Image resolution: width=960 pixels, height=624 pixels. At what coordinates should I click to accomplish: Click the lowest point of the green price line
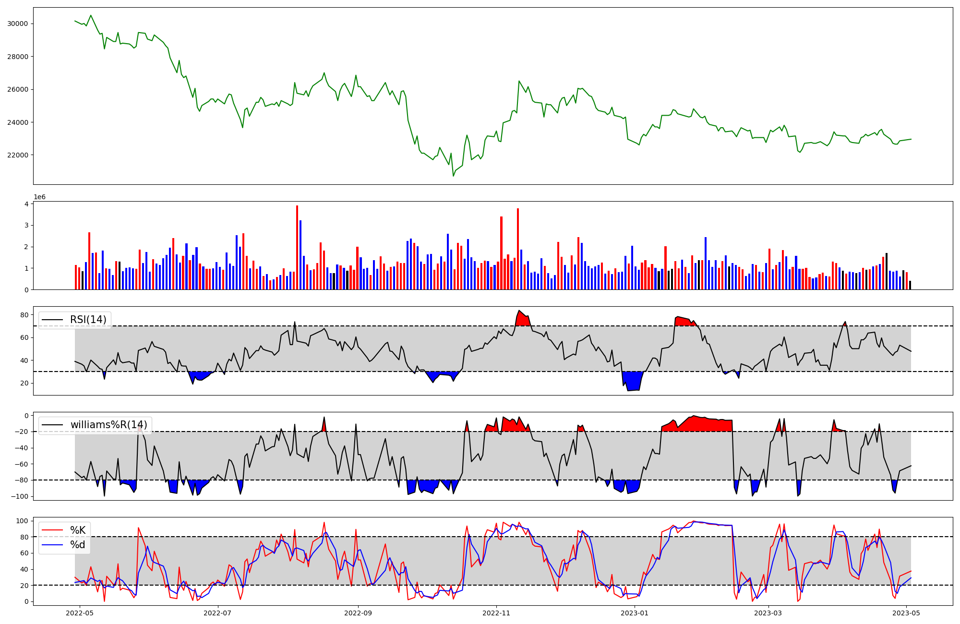[453, 176]
